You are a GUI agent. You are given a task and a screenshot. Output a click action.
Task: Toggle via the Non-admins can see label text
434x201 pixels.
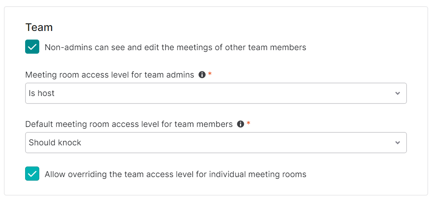[176, 47]
